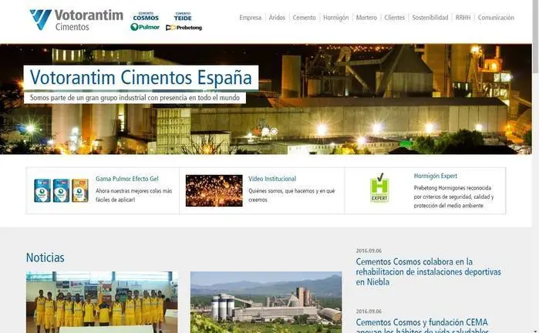
Task: Open the Áridos menu
Action: click(x=277, y=18)
